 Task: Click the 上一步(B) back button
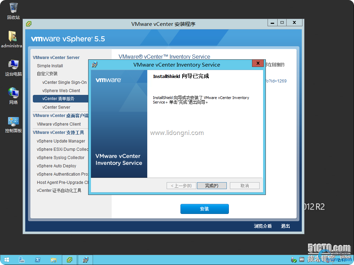[x=181, y=186]
